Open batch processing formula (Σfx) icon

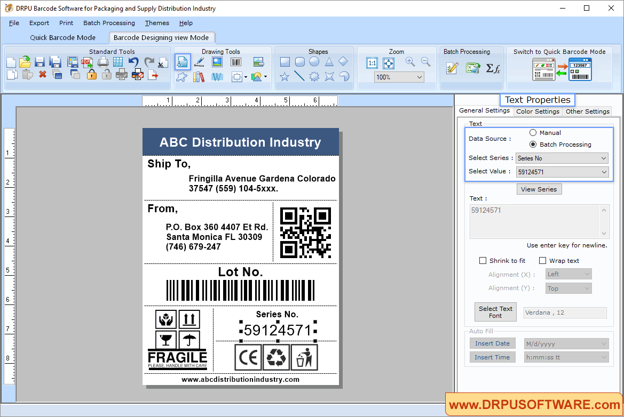coord(493,68)
